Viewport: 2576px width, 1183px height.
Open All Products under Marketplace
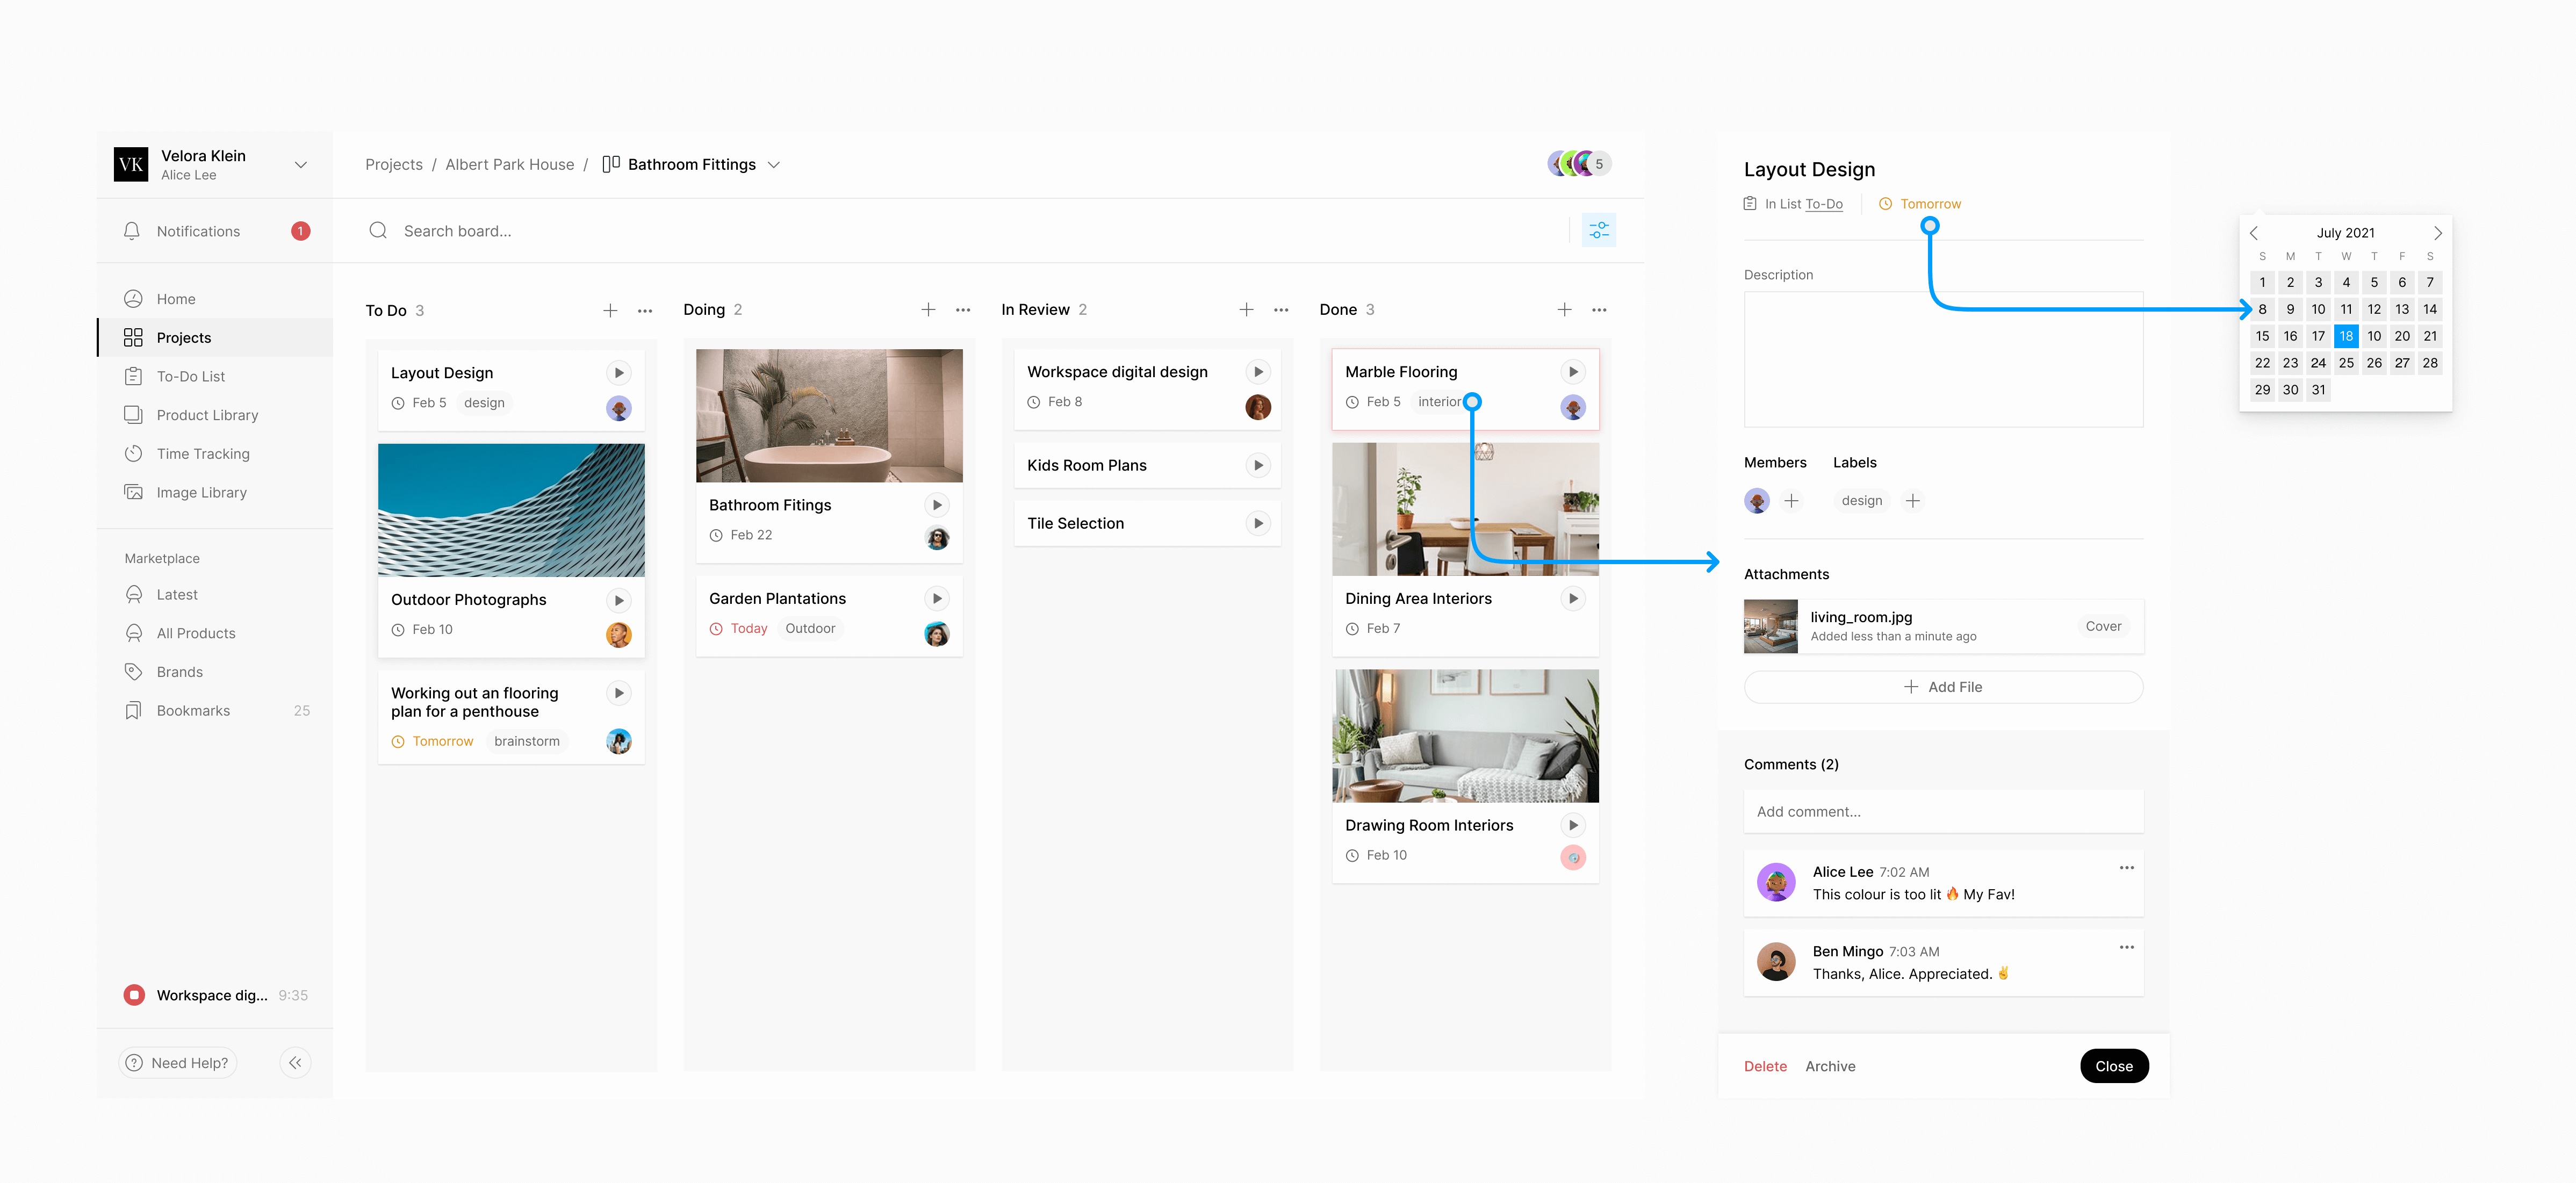(215, 633)
